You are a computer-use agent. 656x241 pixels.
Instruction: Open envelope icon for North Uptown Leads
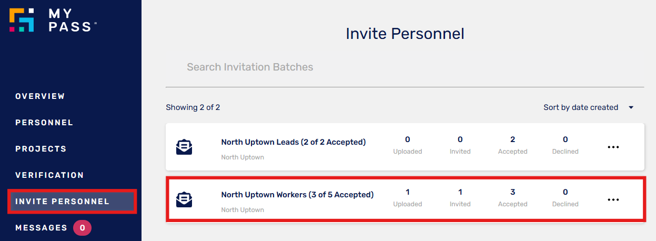click(x=184, y=147)
